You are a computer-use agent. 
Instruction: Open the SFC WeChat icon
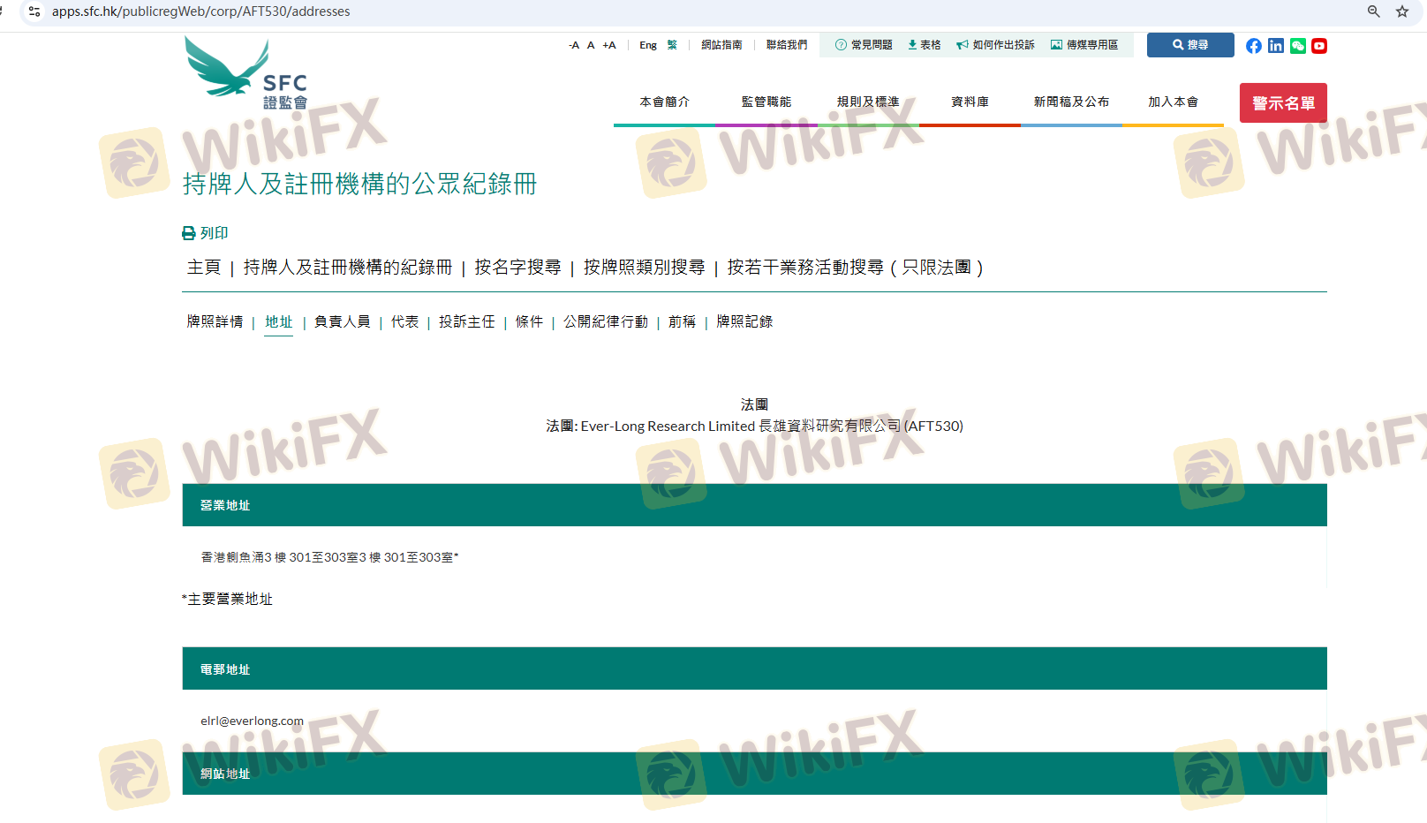(x=1298, y=46)
